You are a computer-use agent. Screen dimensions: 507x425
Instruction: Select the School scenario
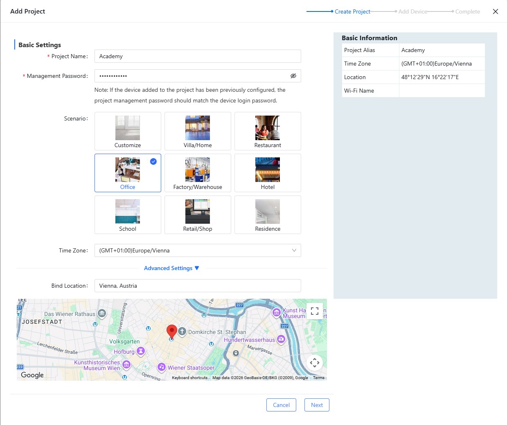128,215
